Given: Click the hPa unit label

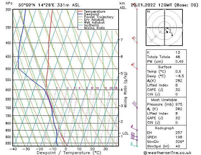Looking at the screenshot, I should click(9, 3).
